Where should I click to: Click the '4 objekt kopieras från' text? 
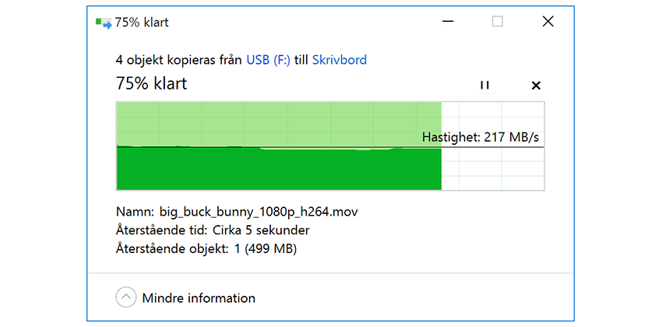[x=179, y=60]
